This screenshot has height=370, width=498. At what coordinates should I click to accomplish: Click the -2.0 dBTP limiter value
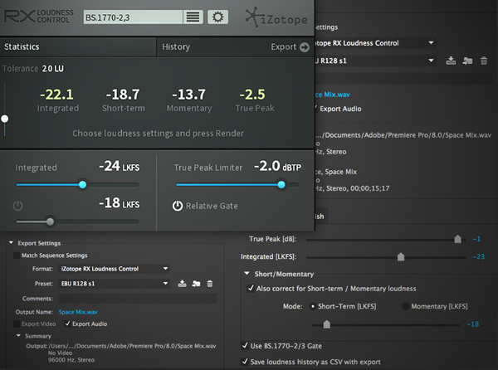(277, 166)
